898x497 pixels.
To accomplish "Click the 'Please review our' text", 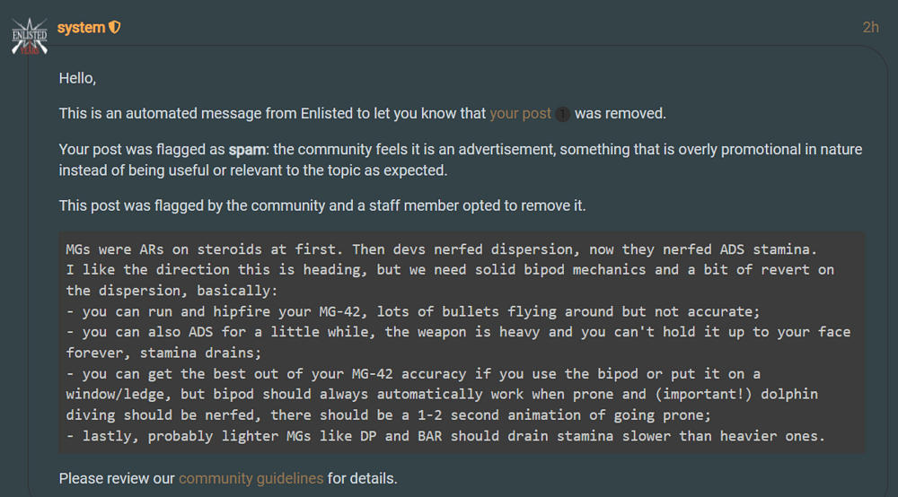I will (117, 478).
